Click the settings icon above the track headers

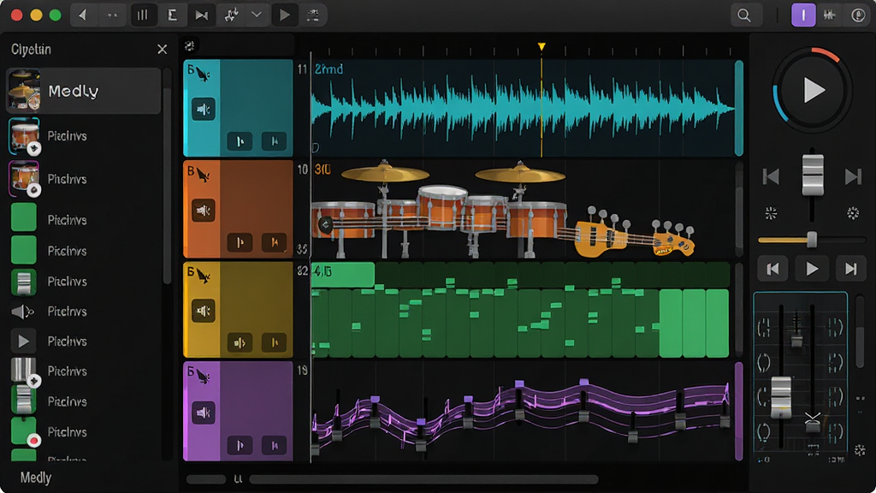tap(190, 46)
